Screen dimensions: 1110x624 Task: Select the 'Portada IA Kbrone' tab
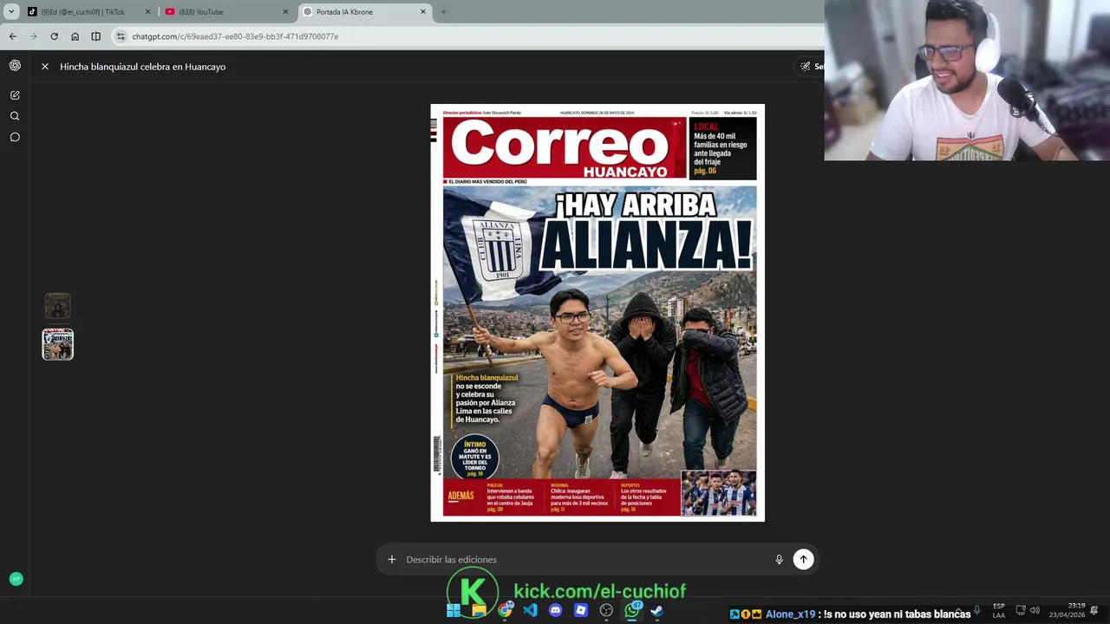tap(364, 12)
